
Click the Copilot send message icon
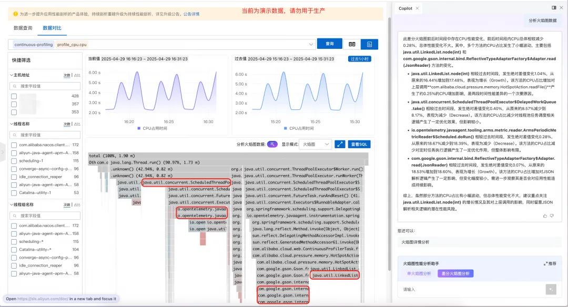coord(551,289)
